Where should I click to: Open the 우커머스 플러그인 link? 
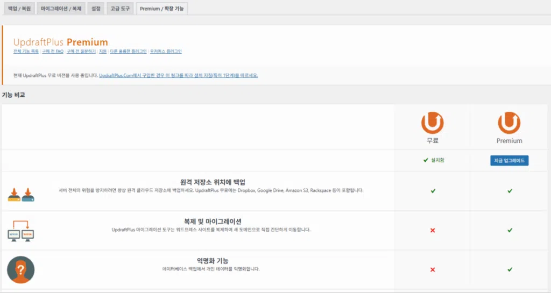pos(166,52)
